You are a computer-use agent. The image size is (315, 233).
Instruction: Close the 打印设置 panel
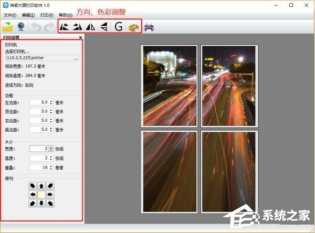[80, 38]
